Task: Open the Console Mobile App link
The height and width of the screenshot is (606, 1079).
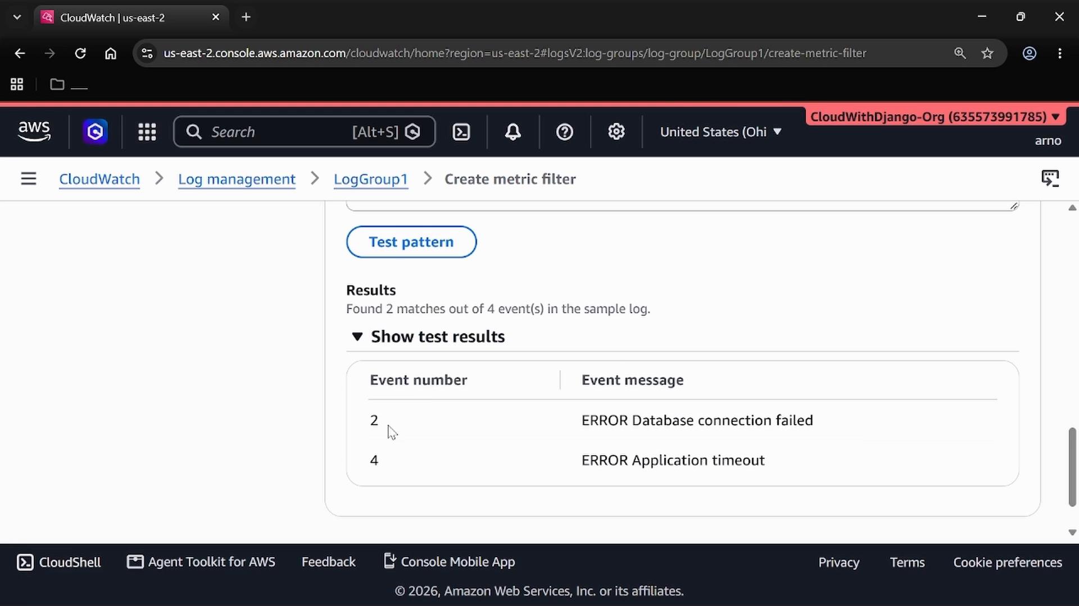Action: click(450, 562)
